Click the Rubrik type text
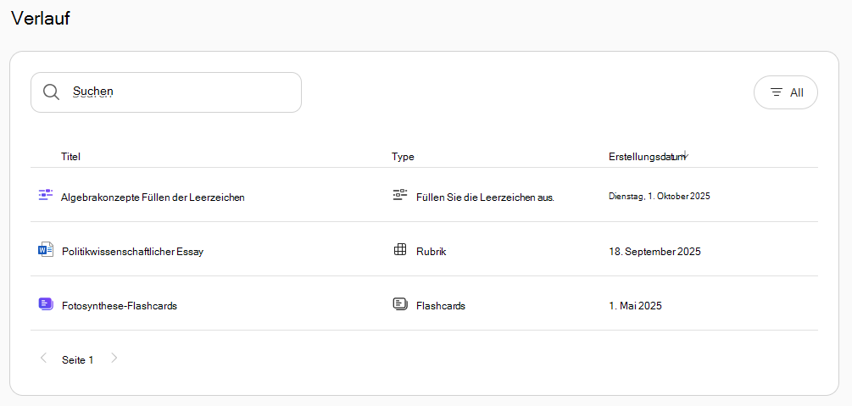Viewport: 852px width, 406px height. pyautogui.click(x=432, y=252)
